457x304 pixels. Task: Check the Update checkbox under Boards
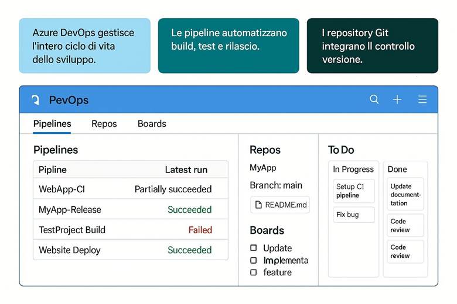pos(254,248)
